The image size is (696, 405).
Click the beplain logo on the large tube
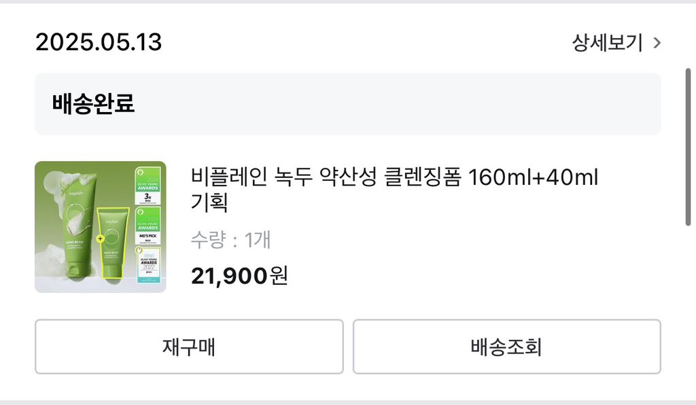point(75,193)
